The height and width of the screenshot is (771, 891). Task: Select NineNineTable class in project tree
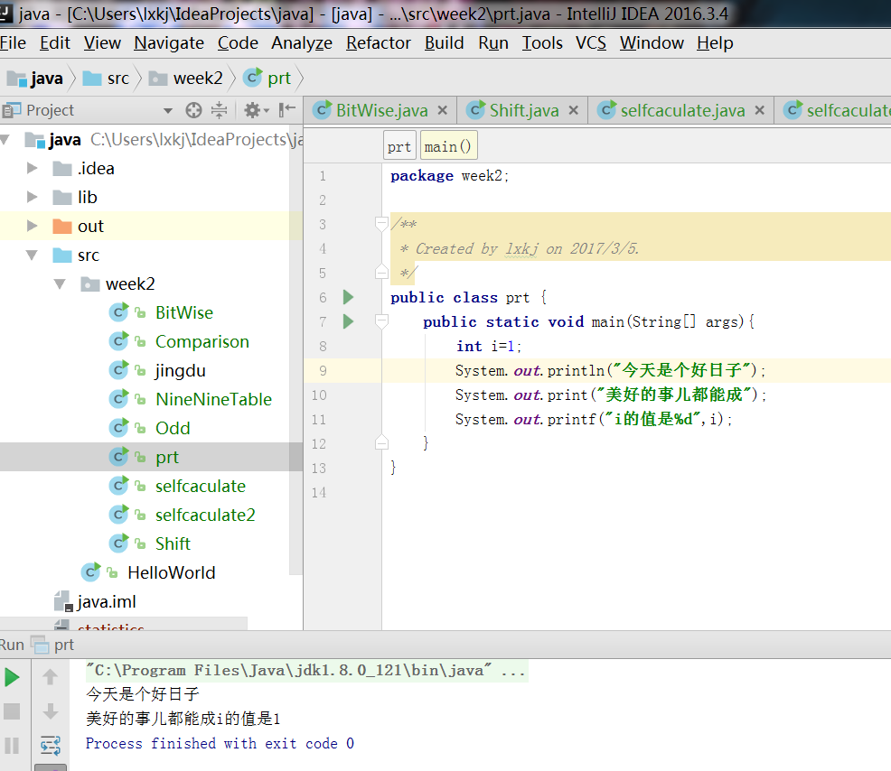(213, 400)
